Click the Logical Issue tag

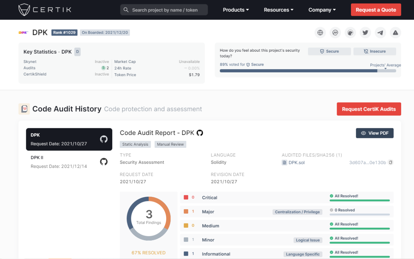[x=308, y=240]
